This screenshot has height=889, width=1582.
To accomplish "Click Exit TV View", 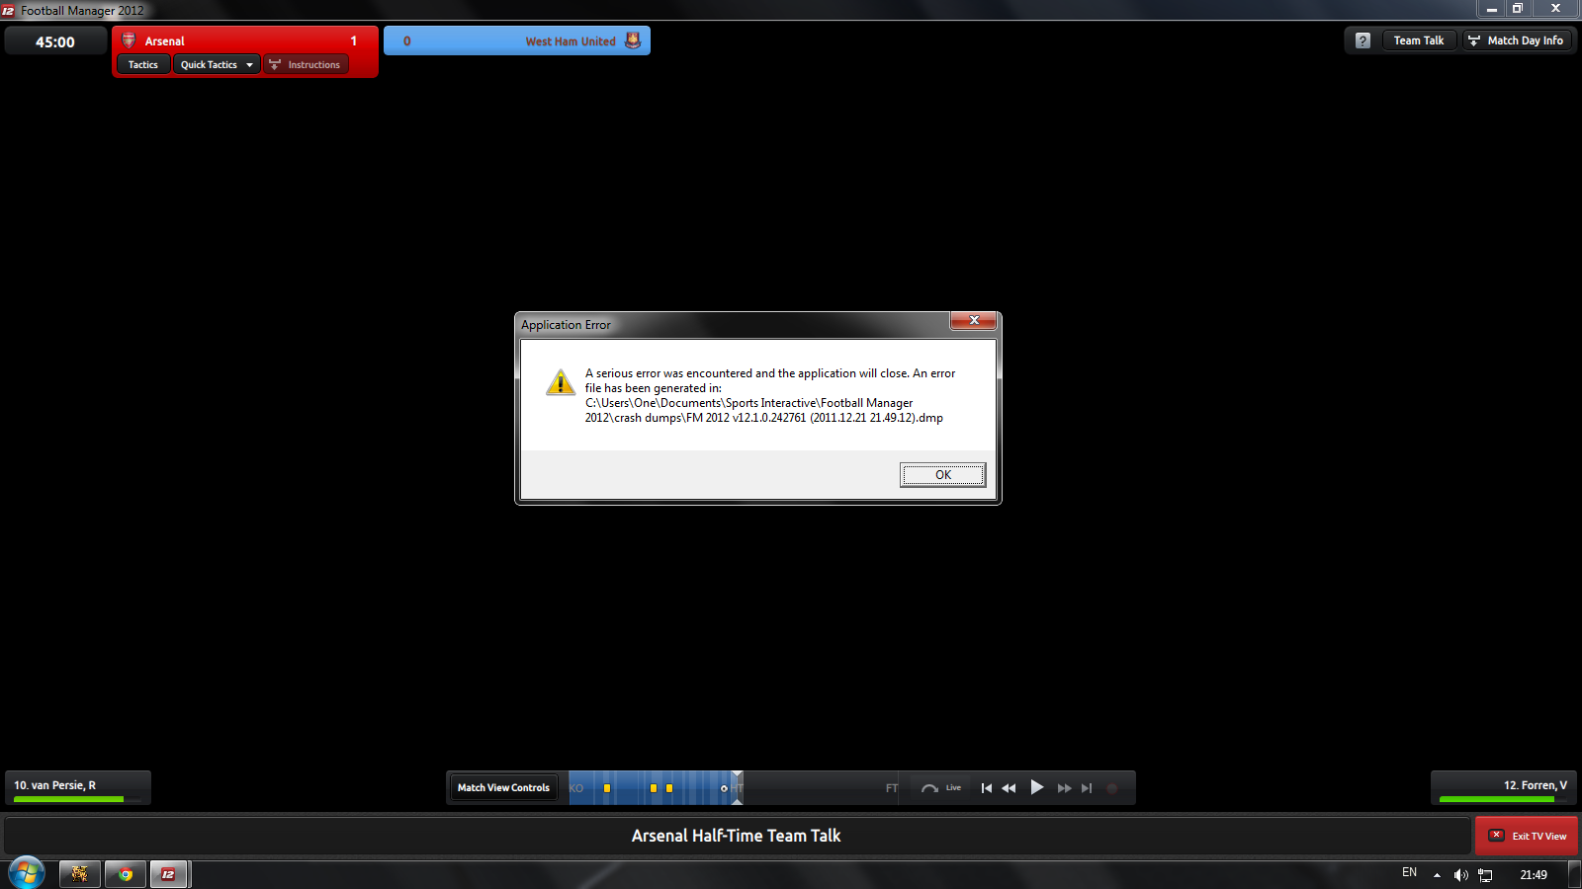I will pos(1527,836).
